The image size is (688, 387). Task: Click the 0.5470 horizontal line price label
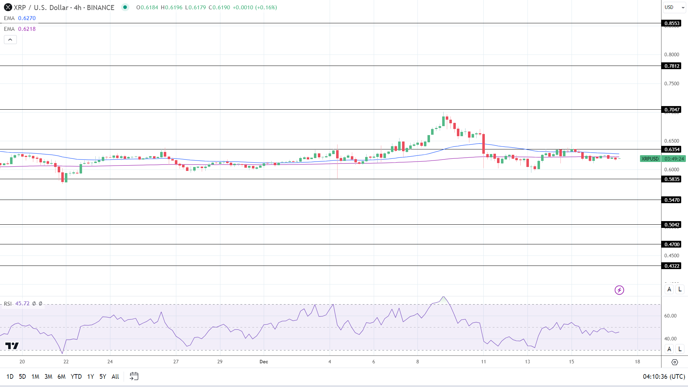672,200
